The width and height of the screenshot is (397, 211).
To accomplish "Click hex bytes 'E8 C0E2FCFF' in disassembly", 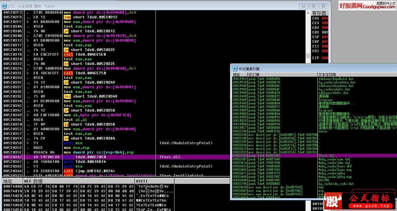I will [46, 54].
